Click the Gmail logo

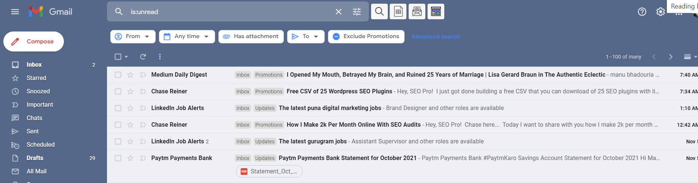coord(51,12)
